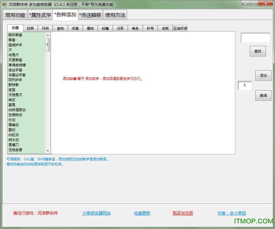Click the 购买与注册 link
This screenshot has width=275, height=229.
click(x=183, y=213)
